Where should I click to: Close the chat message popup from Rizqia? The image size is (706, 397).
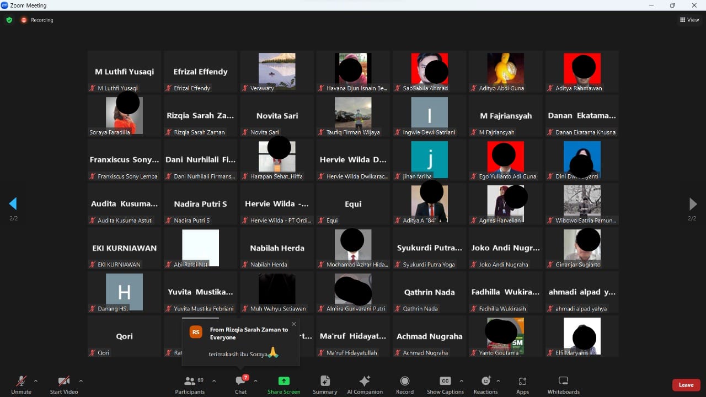tap(293, 324)
